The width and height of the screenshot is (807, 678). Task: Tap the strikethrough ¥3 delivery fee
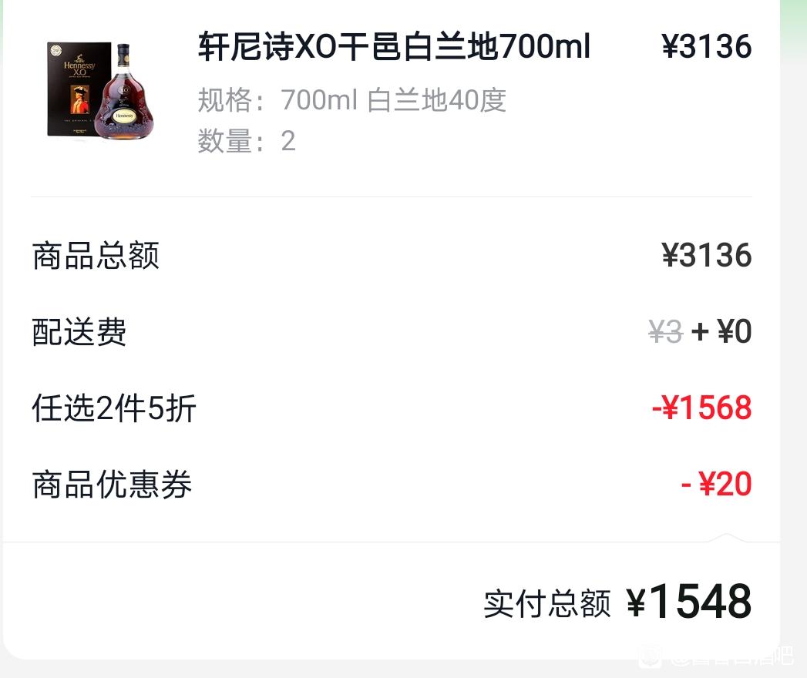(665, 331)
